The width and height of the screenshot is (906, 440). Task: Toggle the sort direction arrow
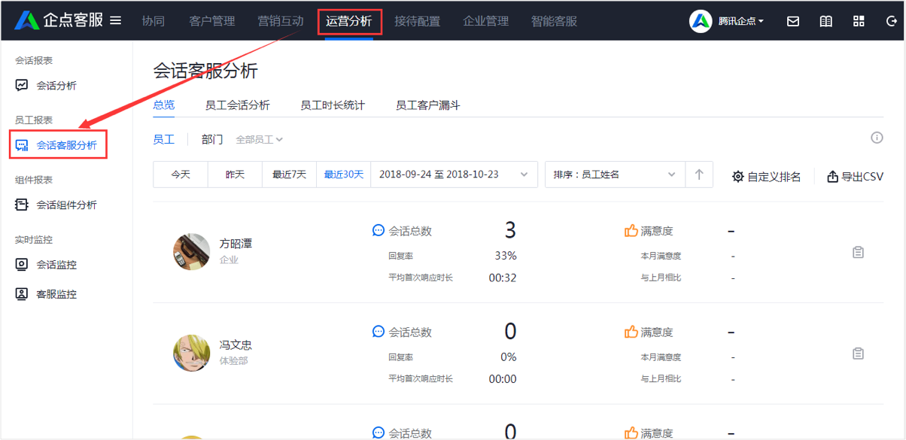(699, 174)
